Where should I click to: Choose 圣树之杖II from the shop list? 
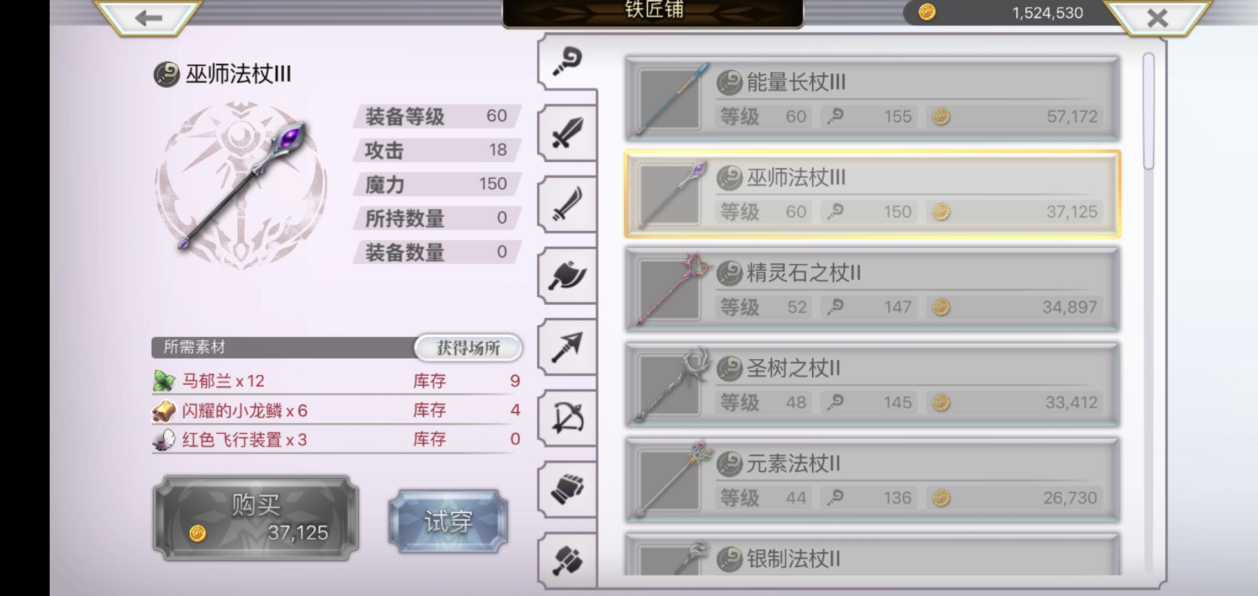872,385
